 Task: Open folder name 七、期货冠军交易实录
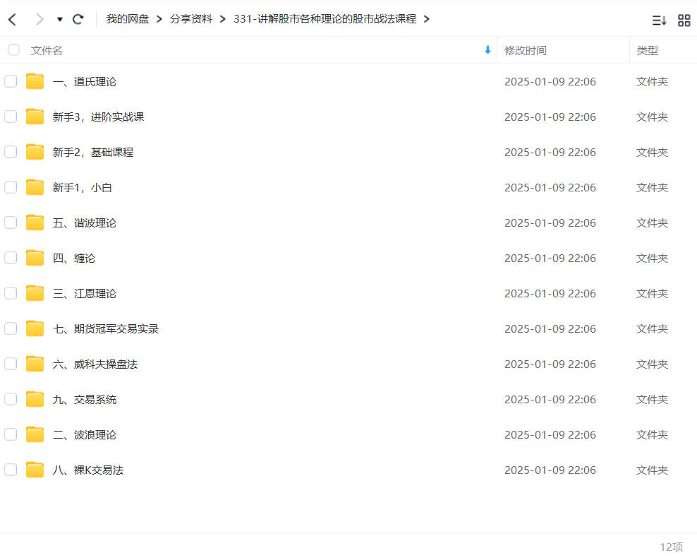click(106, 329)
